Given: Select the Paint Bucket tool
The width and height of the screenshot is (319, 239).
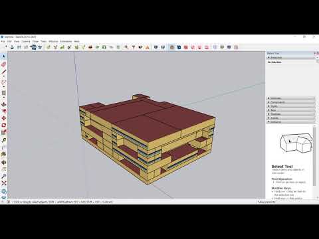Looking at the screenshot, I should click(4, 154).
